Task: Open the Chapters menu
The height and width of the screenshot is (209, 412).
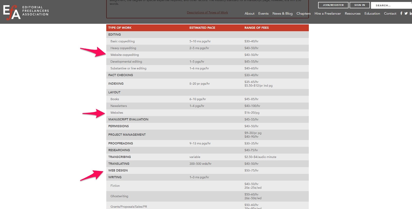Action: pos(304,14)
